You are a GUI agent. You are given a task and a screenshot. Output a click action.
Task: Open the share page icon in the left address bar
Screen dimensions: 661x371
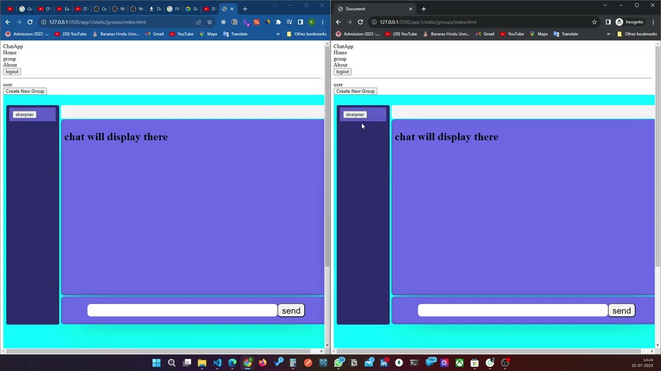[198, 22]
